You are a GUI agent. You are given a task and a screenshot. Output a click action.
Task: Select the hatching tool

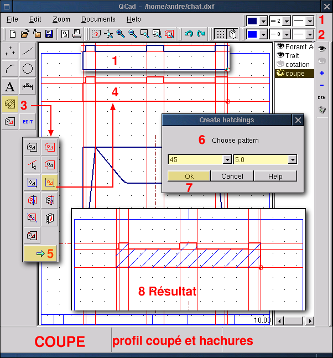tap(10, 104)
